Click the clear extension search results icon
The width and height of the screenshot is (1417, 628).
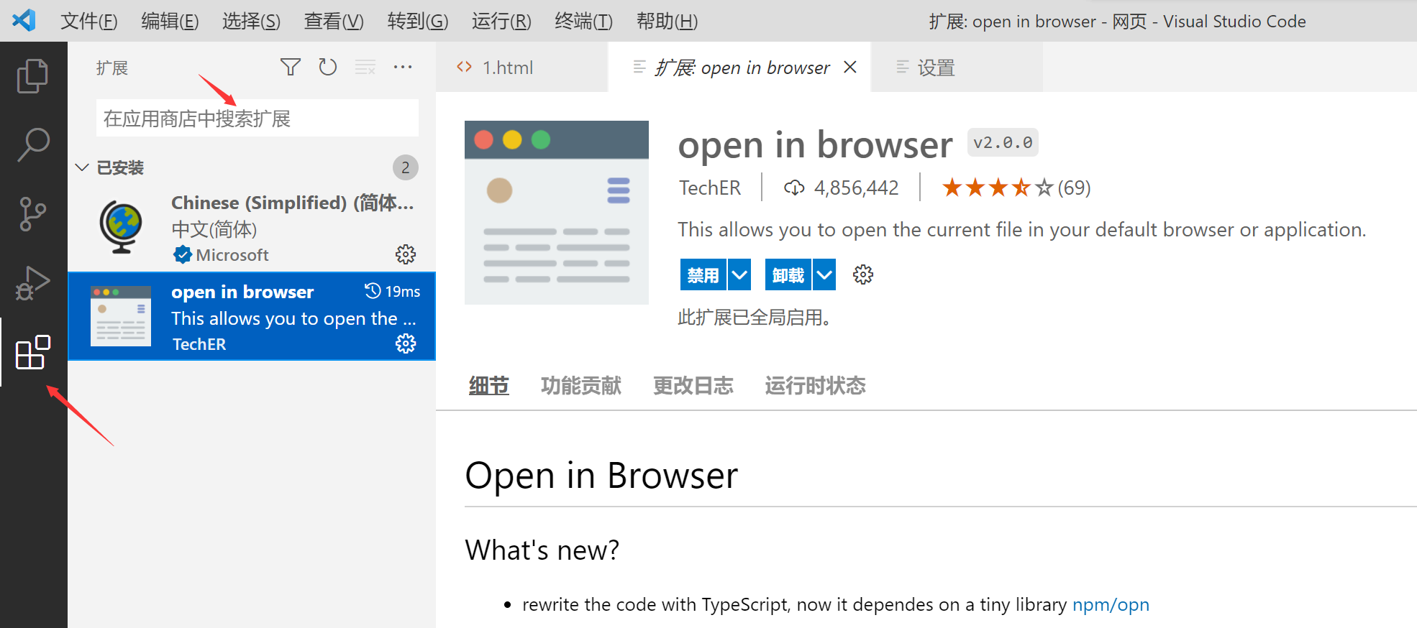coord(365,68)
